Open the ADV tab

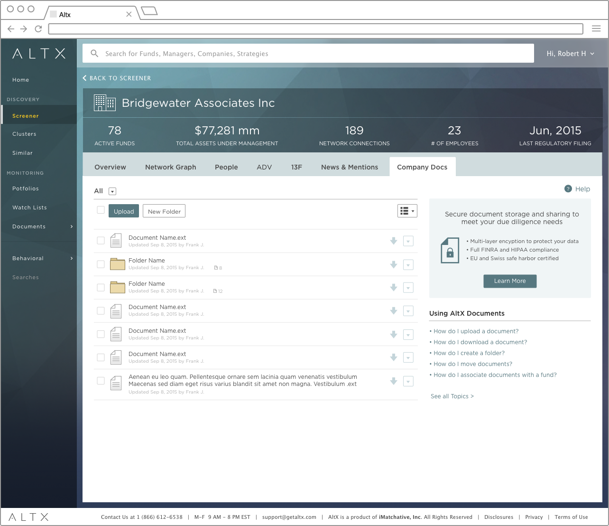pyautogui.click(x=264, y=167)
